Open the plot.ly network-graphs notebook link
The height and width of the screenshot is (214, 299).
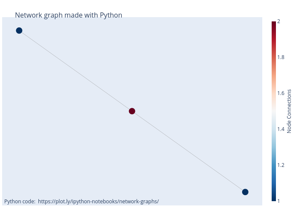(98, 201)
